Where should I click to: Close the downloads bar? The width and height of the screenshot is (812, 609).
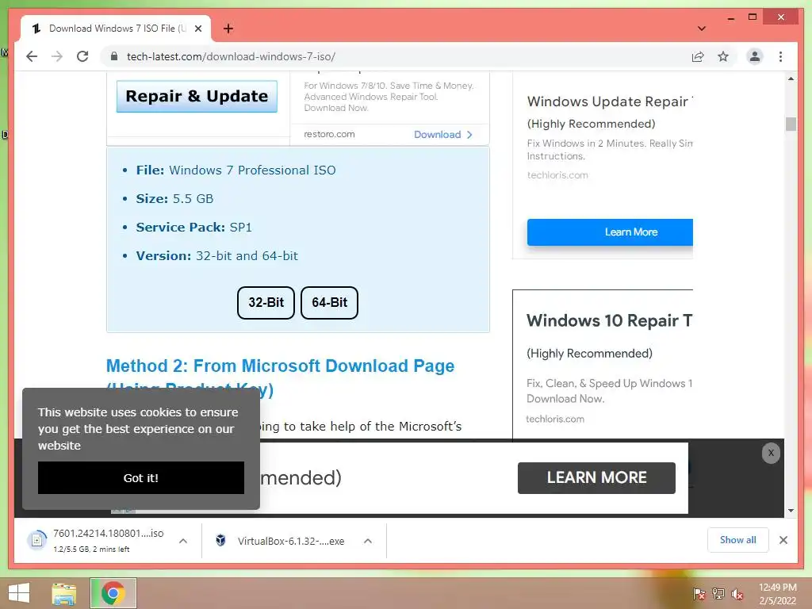[x=783, y=540]
